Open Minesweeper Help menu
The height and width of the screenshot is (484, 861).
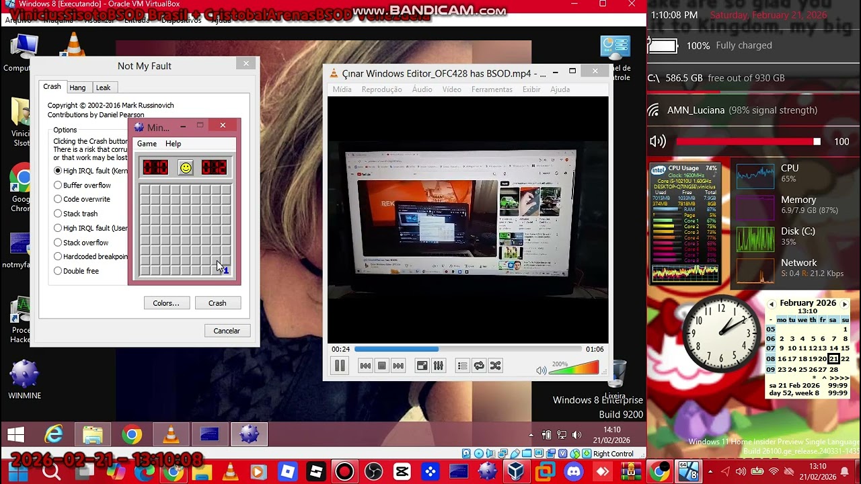[x=173, y=144]
